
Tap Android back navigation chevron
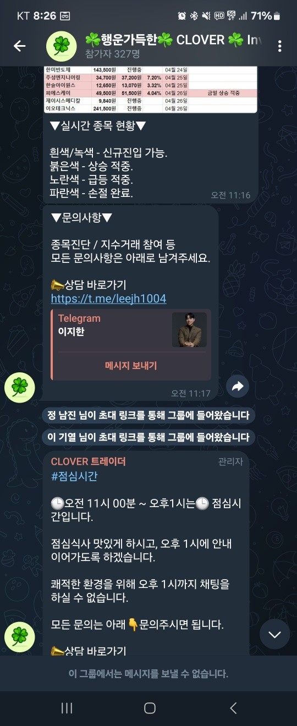click(x=233, y=708)
